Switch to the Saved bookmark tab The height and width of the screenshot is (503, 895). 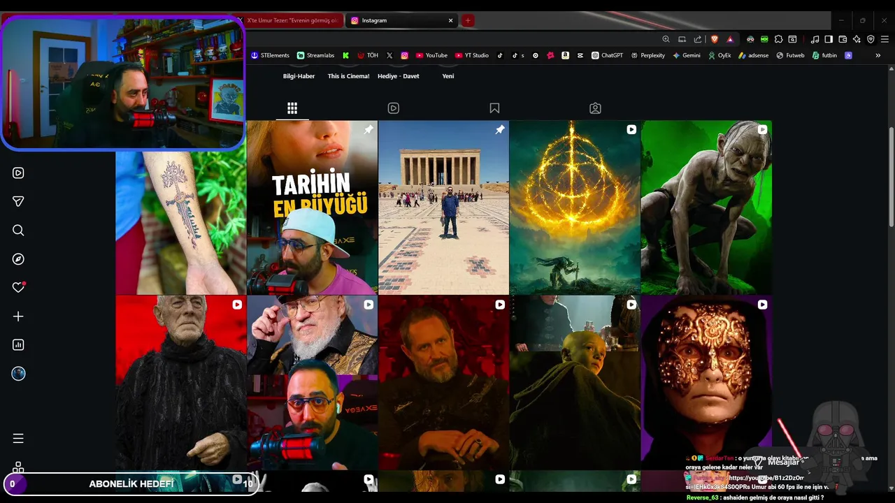[494, 108]
